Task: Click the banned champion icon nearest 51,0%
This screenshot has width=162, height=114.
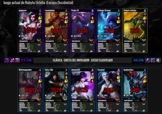Action: click(18, 60)
